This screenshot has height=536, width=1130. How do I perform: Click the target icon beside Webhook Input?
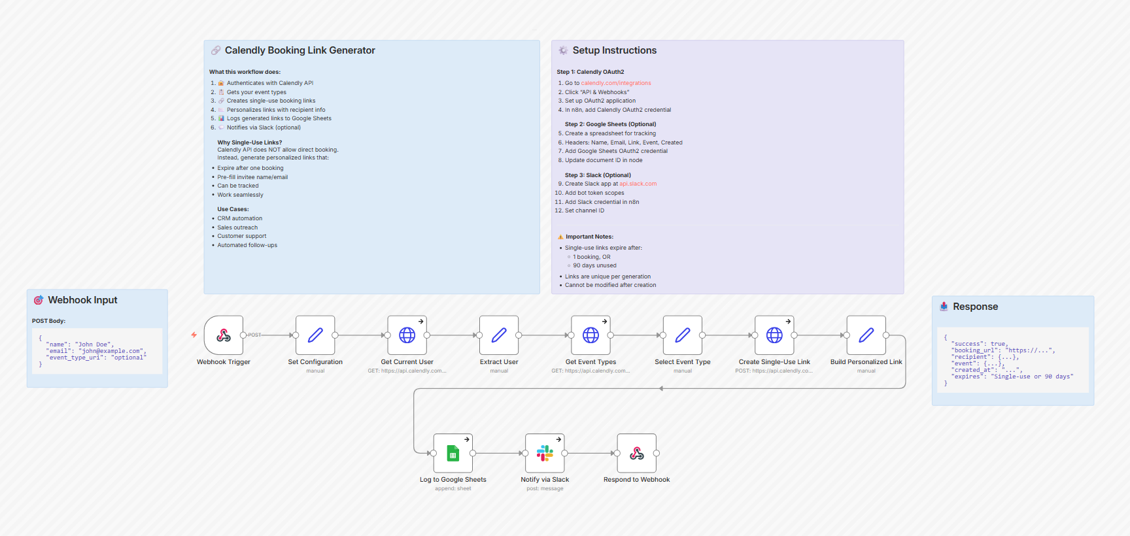point(39,300)
